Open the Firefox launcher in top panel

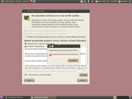coord(31,1)
